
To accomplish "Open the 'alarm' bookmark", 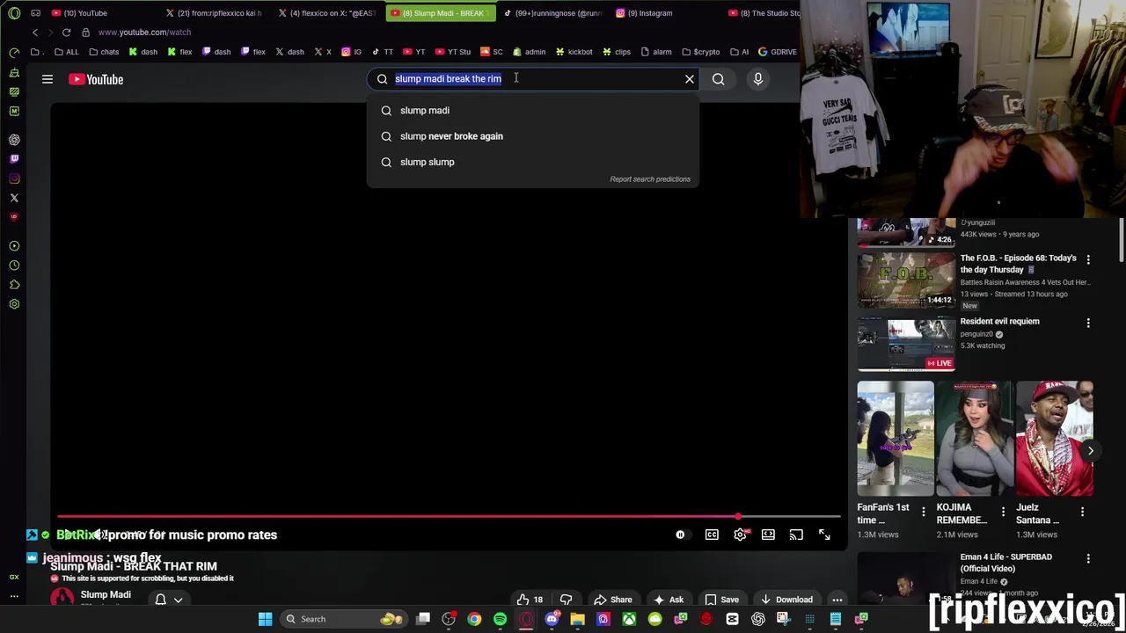I will point(656,52).
